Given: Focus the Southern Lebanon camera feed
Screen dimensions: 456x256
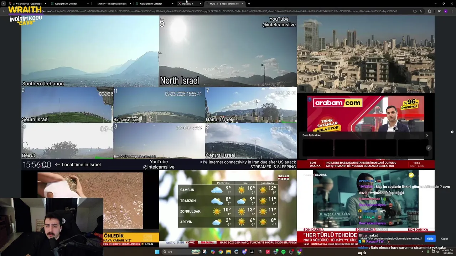Looking at the screenshot, I should 90,51.
